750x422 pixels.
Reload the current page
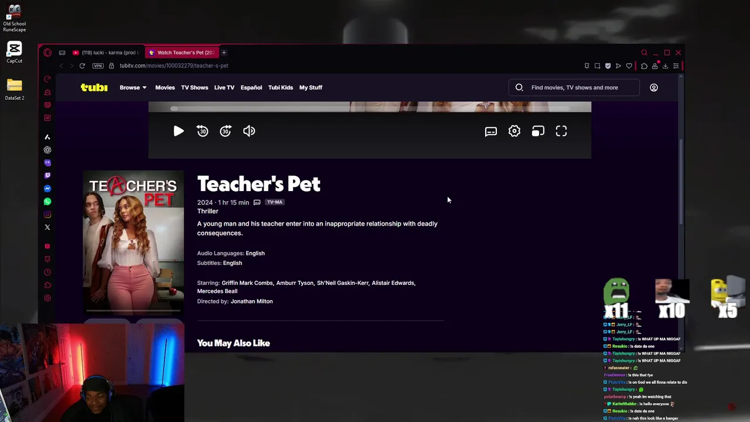pyautogui.click(x=82, y=66)
